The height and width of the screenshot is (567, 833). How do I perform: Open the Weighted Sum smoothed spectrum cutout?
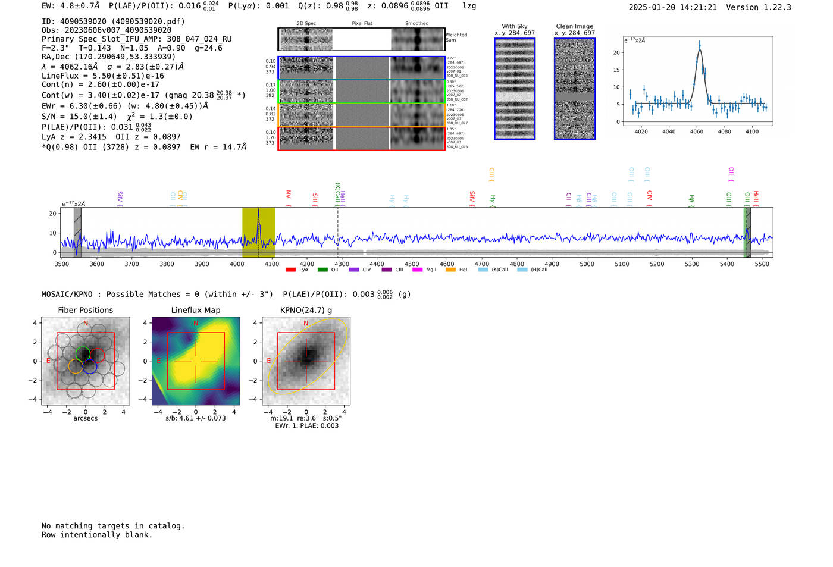418,39
